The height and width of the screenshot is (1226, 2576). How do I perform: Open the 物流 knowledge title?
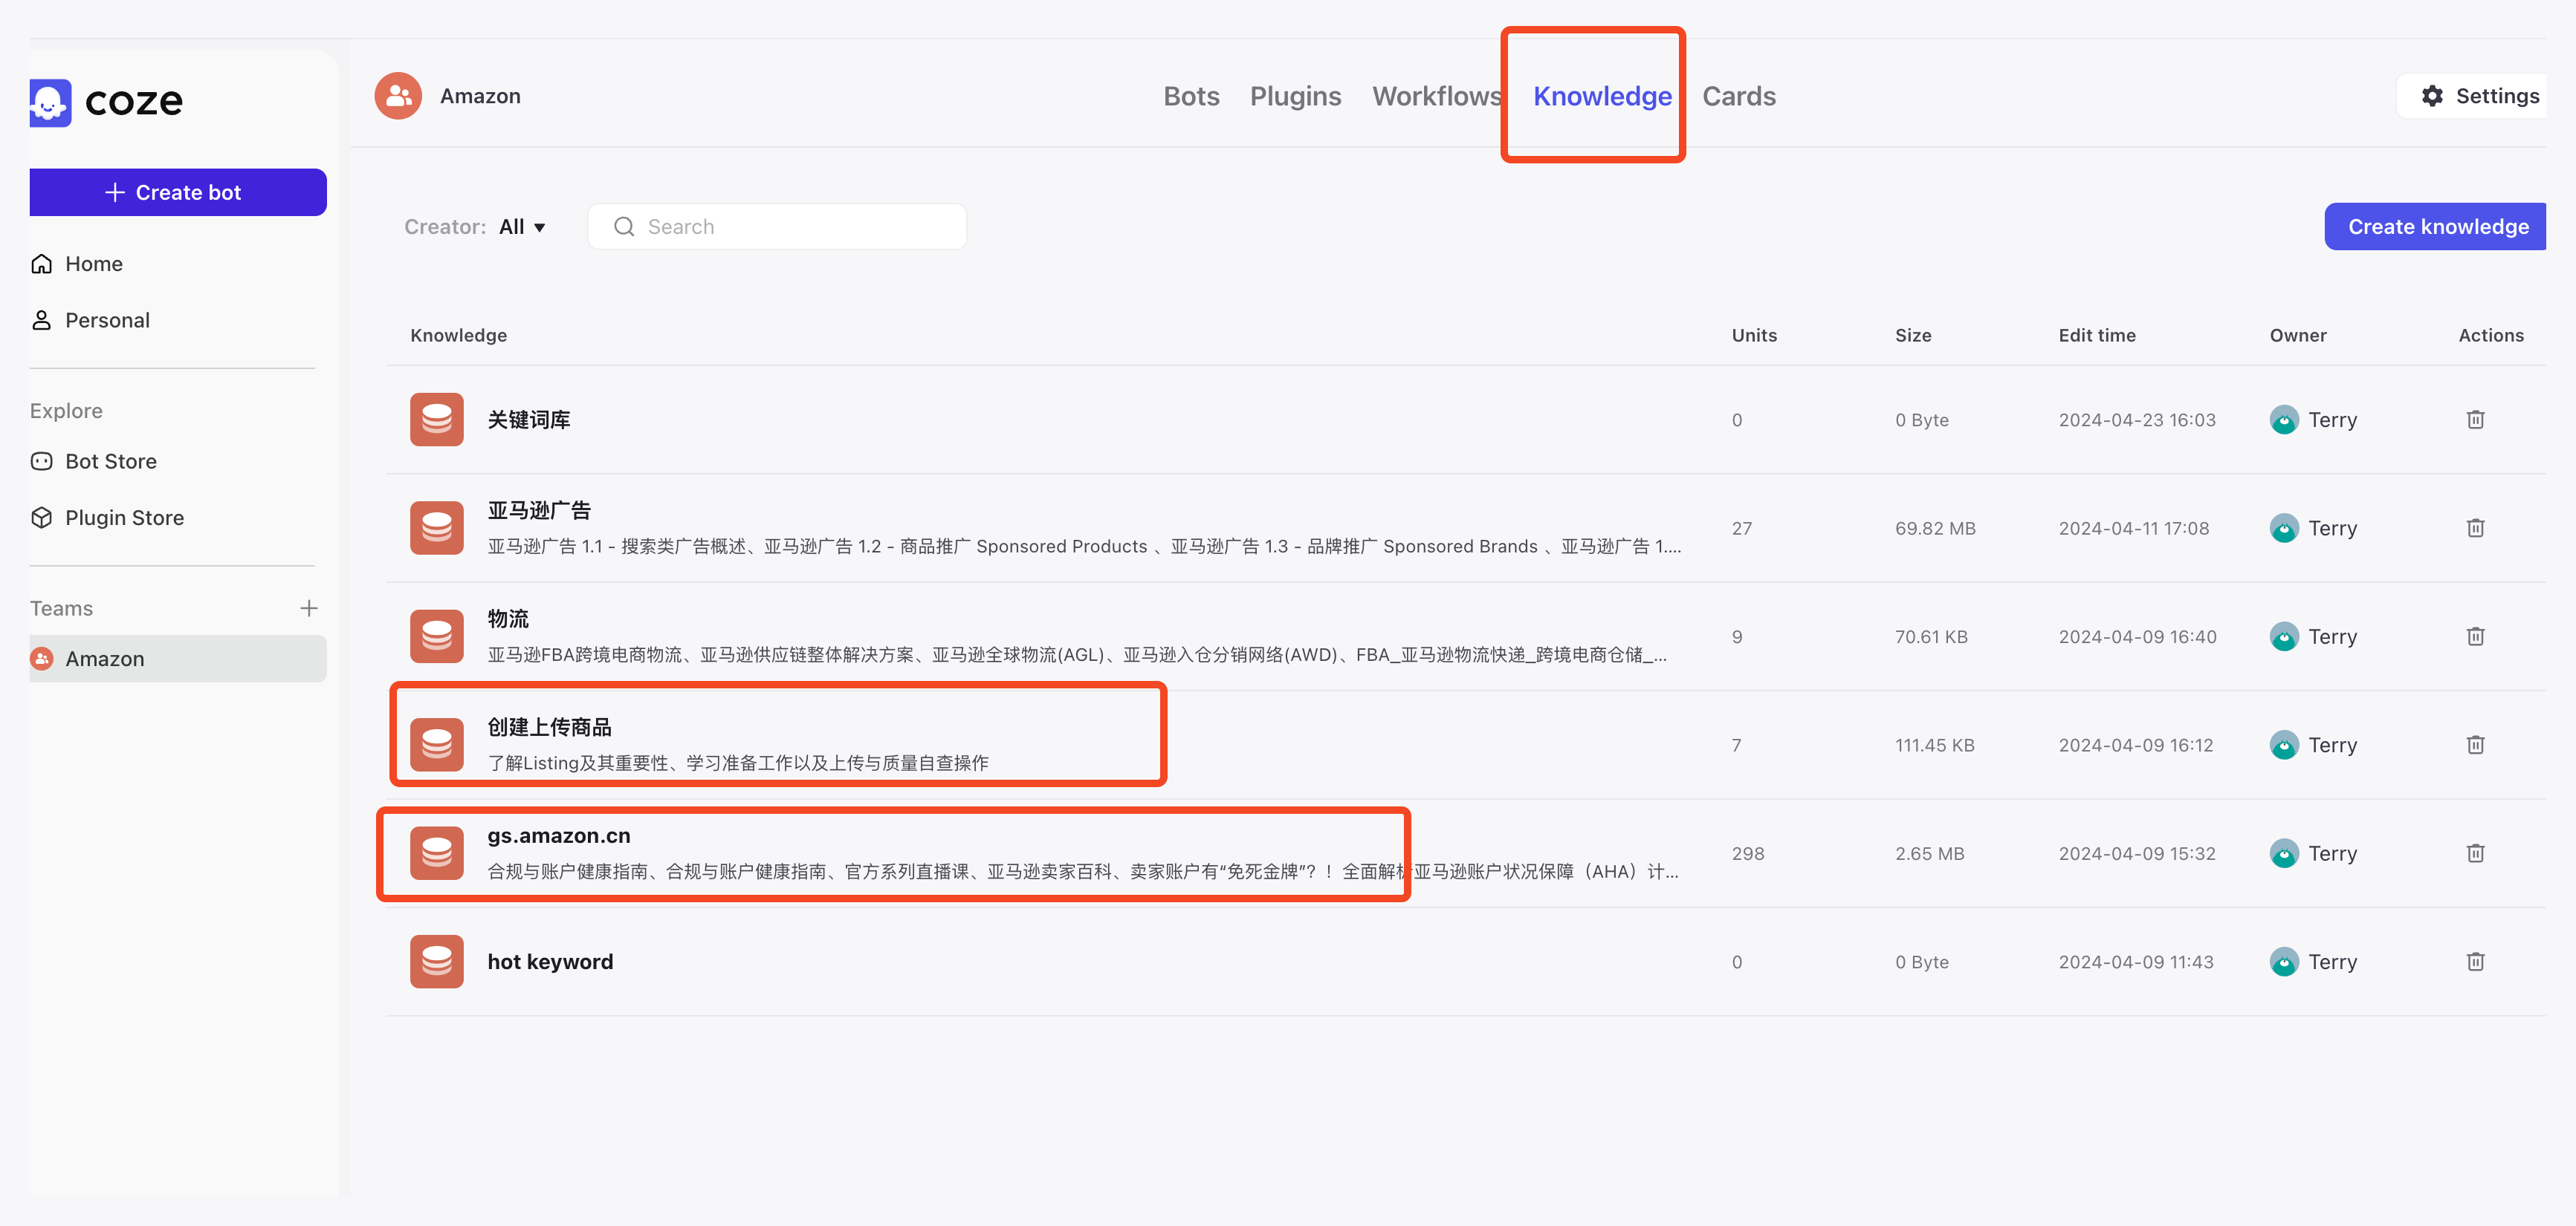point(508,619)
